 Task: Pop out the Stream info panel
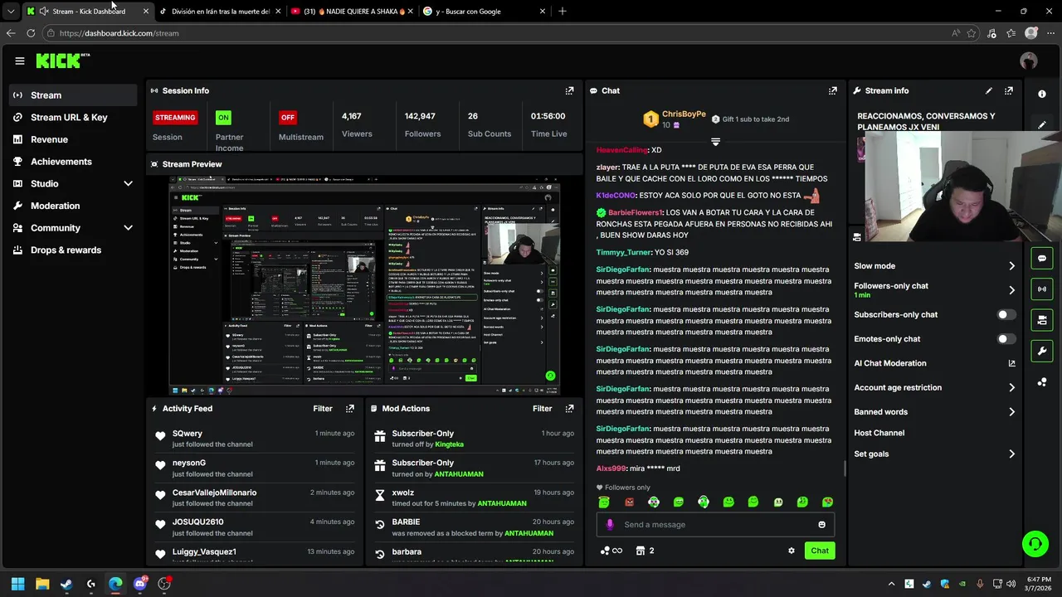pos(1009,90)
